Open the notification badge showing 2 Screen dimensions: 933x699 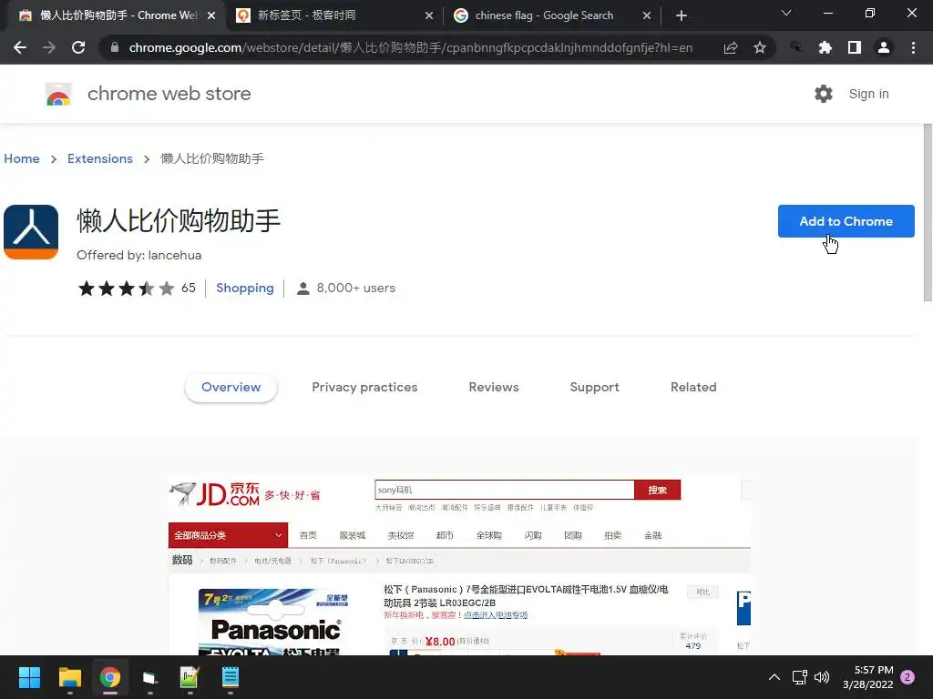pyautogui.click(x=908, y=677)
